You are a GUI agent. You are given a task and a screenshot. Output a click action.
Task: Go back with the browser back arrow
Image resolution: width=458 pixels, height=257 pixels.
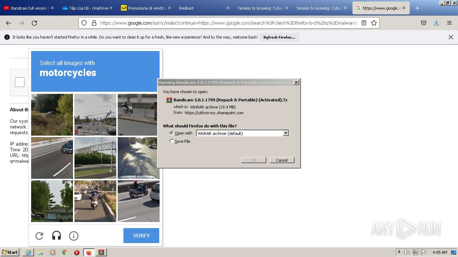9,23
